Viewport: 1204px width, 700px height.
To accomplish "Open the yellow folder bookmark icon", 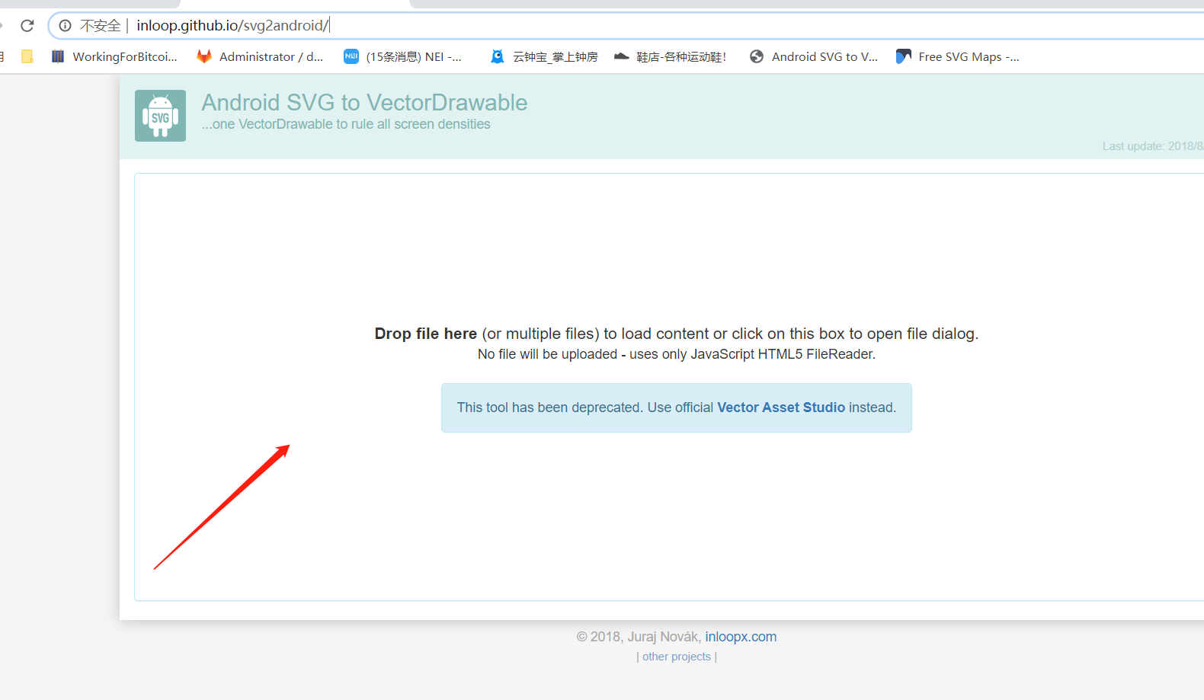I will pyautogui.click(x=27, y=56).
